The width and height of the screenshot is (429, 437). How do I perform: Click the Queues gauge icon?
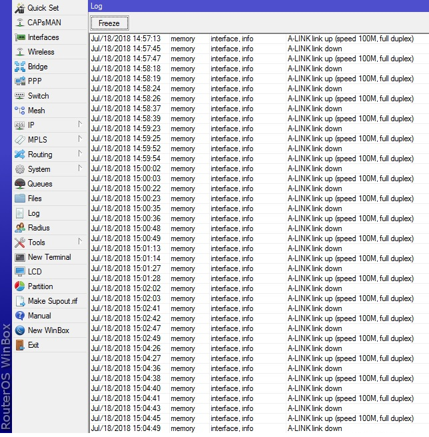20,184
